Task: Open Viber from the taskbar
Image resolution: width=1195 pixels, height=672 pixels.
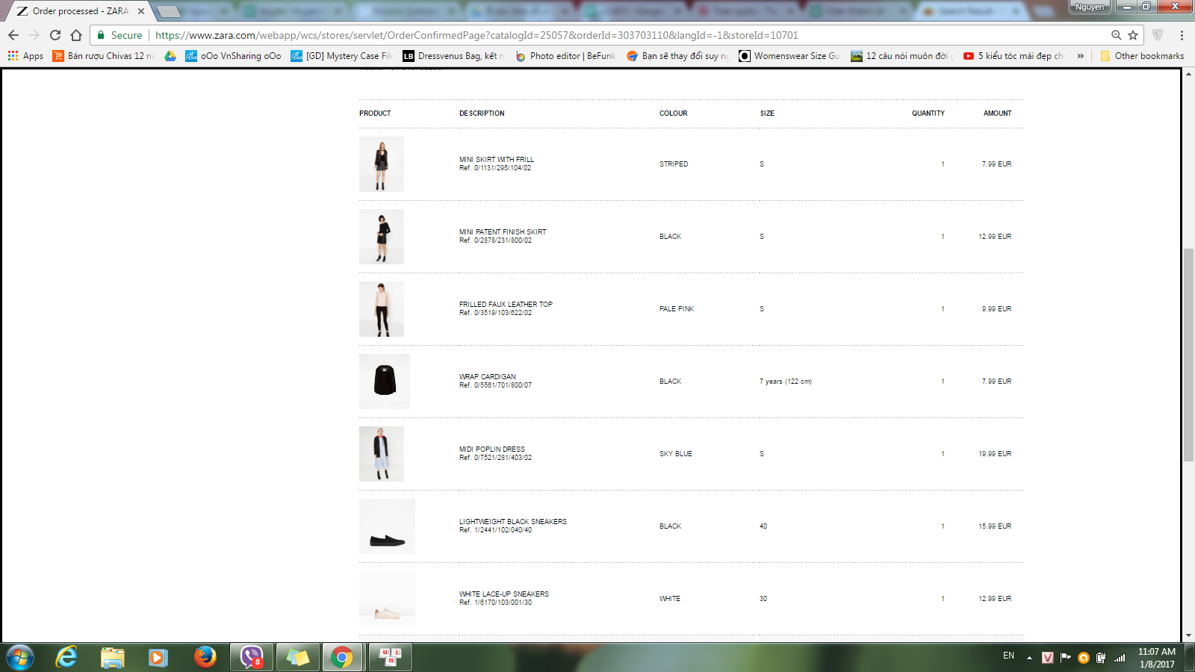Action: pos(252,657)
